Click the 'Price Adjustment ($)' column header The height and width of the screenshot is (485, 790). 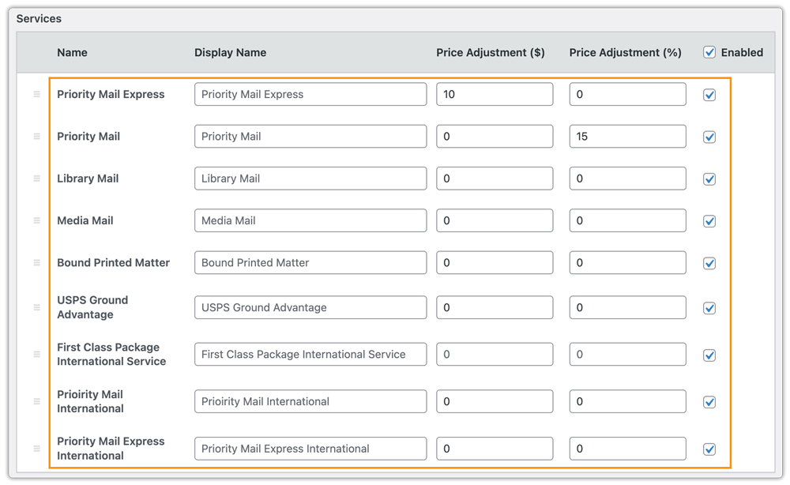pos(491,52)
